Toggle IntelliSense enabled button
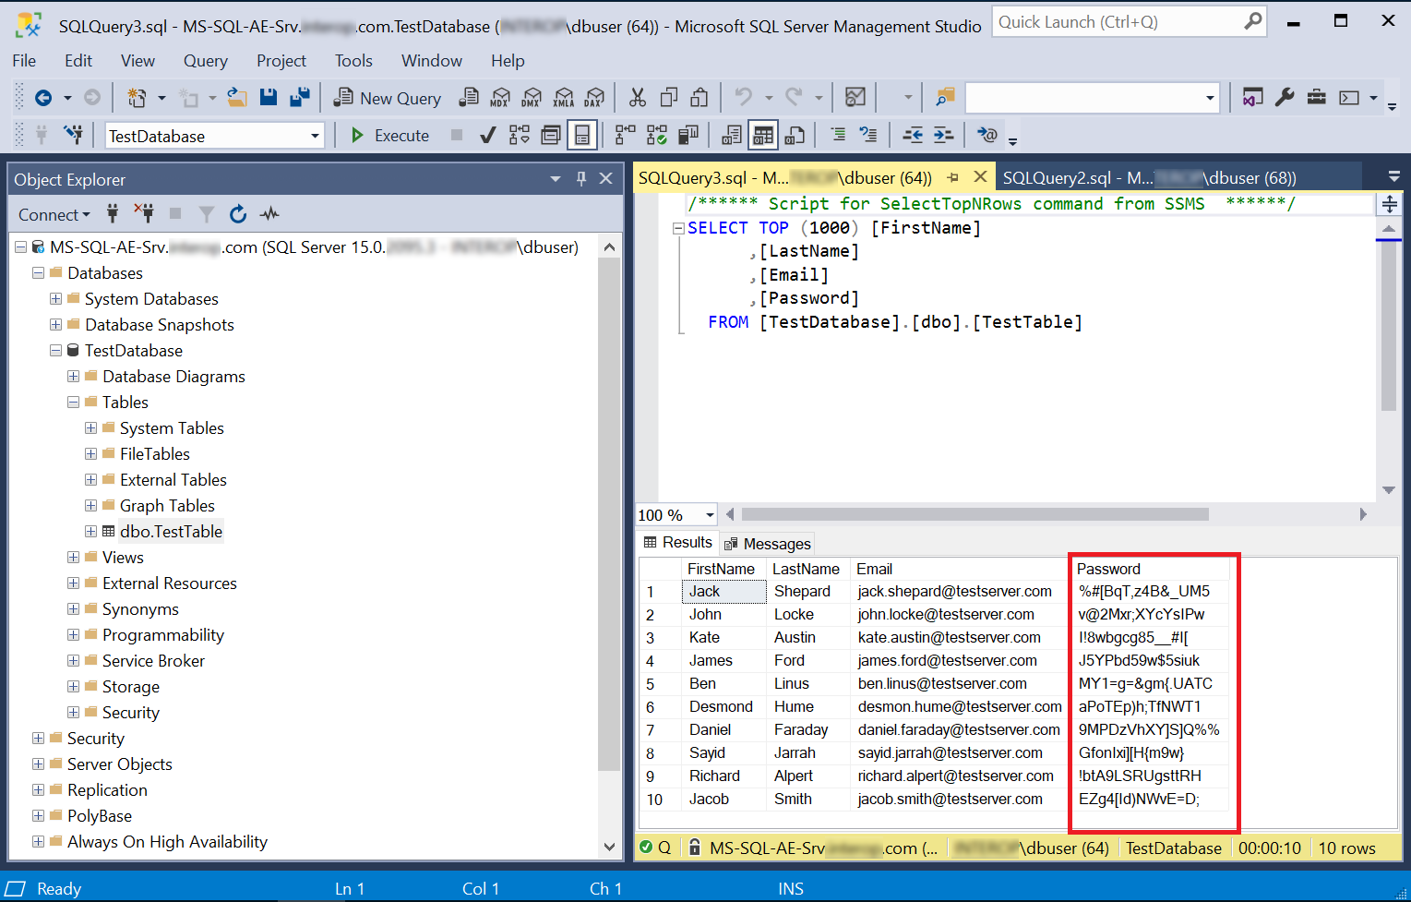Image resolution: width=1411 pixels, height=902 pixels. pyautogui.click(x=582, y=136)
